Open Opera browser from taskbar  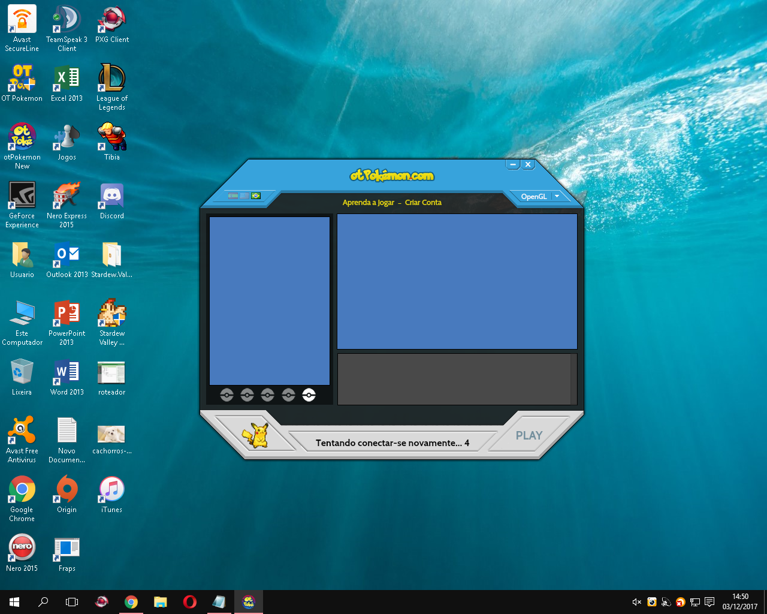tap(189, 602)
